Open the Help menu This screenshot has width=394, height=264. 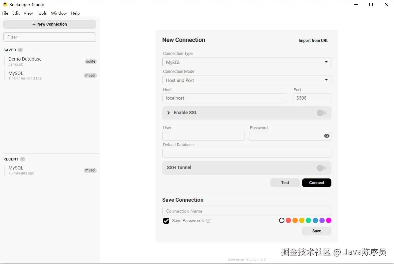click(x=75, y=13)
